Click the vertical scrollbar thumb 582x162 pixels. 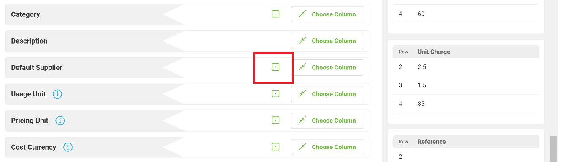[553, 149]
